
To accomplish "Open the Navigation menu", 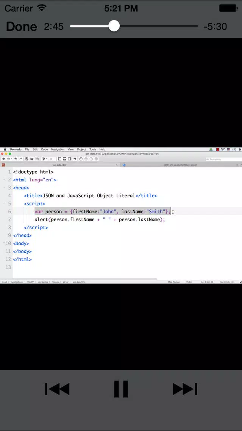I will (58, 149).
